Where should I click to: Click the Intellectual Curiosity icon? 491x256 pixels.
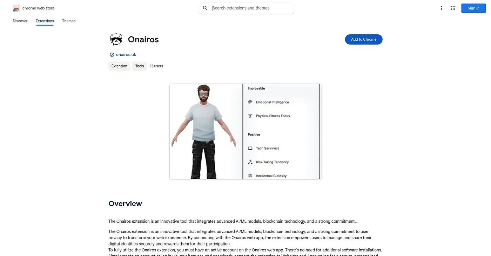pyautogui.click(x=250, y=176)
